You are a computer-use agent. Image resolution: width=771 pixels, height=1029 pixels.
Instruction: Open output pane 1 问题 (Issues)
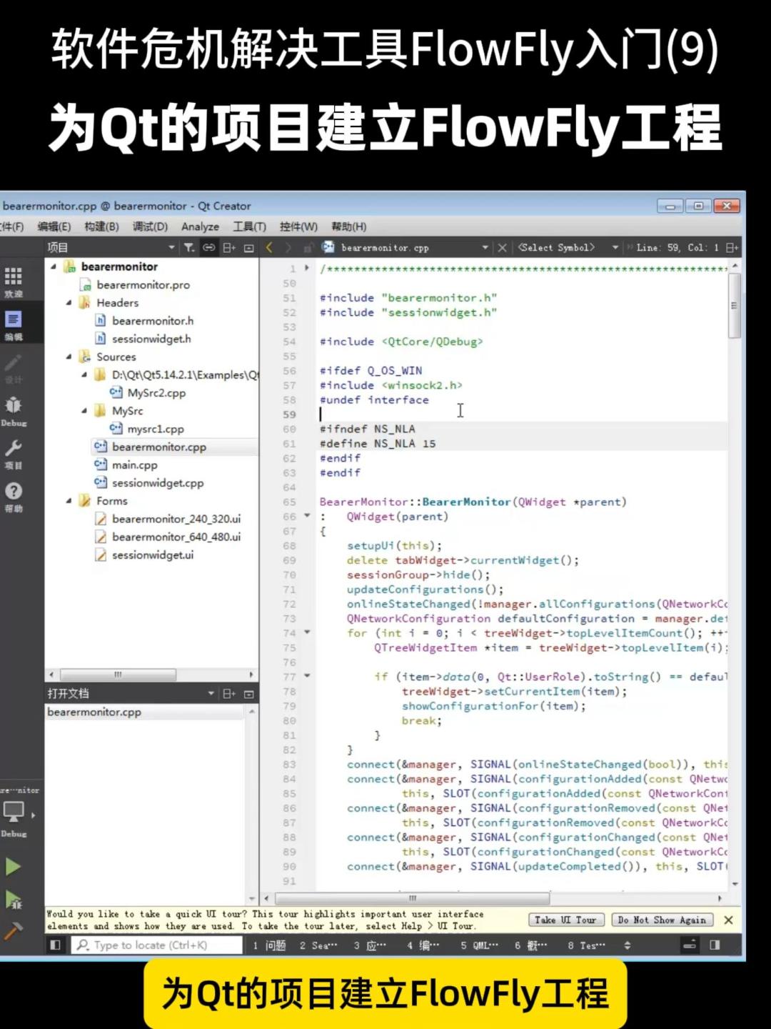coord(270,945)
